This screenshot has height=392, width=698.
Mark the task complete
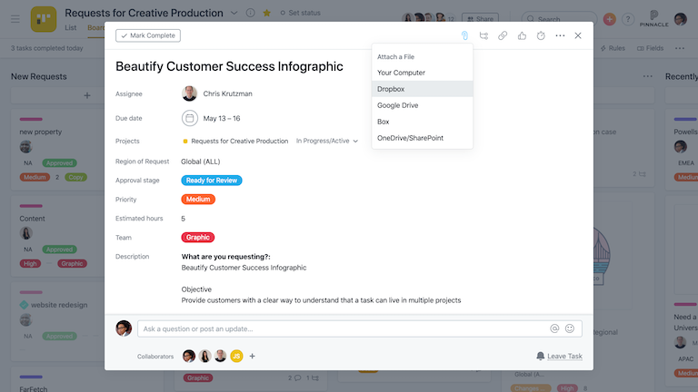(x=148, y=35)
